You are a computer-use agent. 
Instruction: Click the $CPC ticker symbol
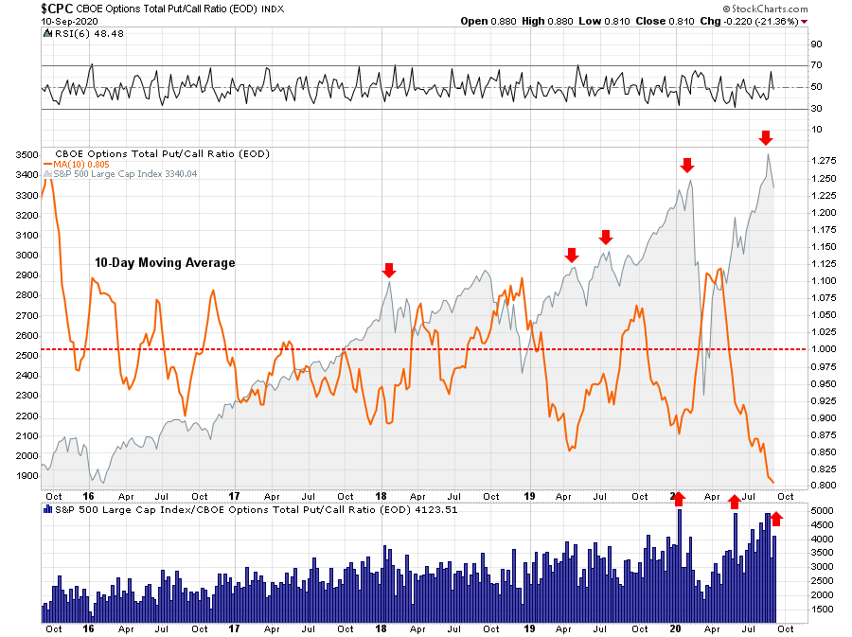pyautogui.click(x=57, y=9)
